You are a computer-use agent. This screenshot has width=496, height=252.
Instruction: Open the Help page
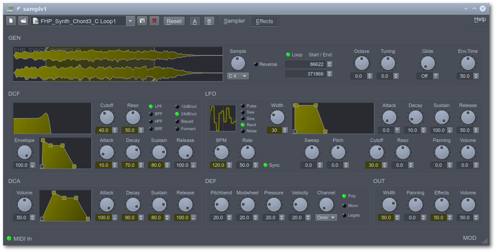(480, 19)
